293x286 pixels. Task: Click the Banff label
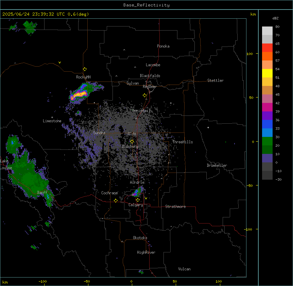click(42, 193)
